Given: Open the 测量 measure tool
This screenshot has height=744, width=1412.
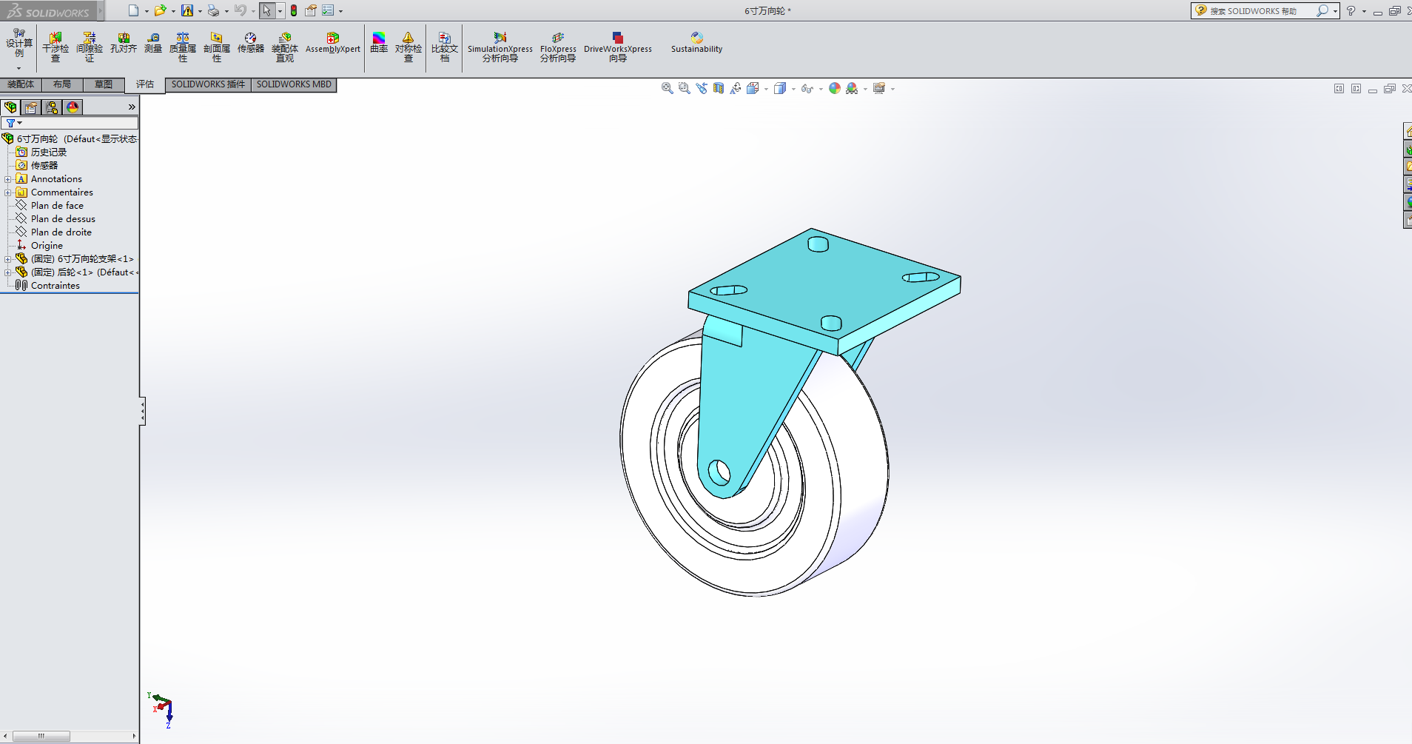Looking at the screenshot, I should (153, 43).
